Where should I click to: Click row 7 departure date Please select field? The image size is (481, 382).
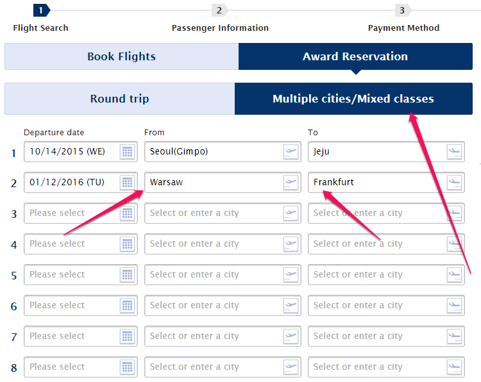(81, 336)
